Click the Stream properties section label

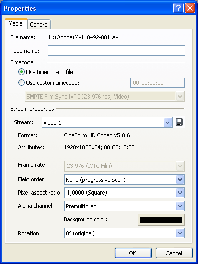(x=32, y=109)
